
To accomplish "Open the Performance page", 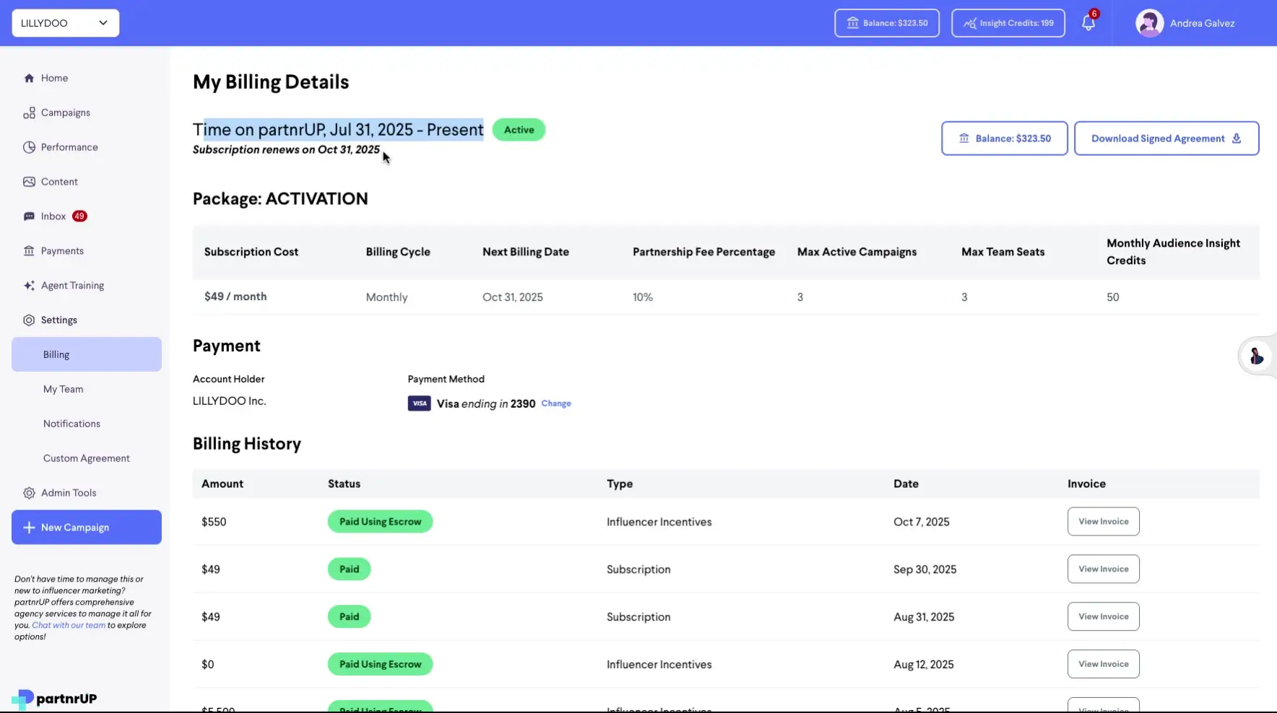I will pos(69,146).
